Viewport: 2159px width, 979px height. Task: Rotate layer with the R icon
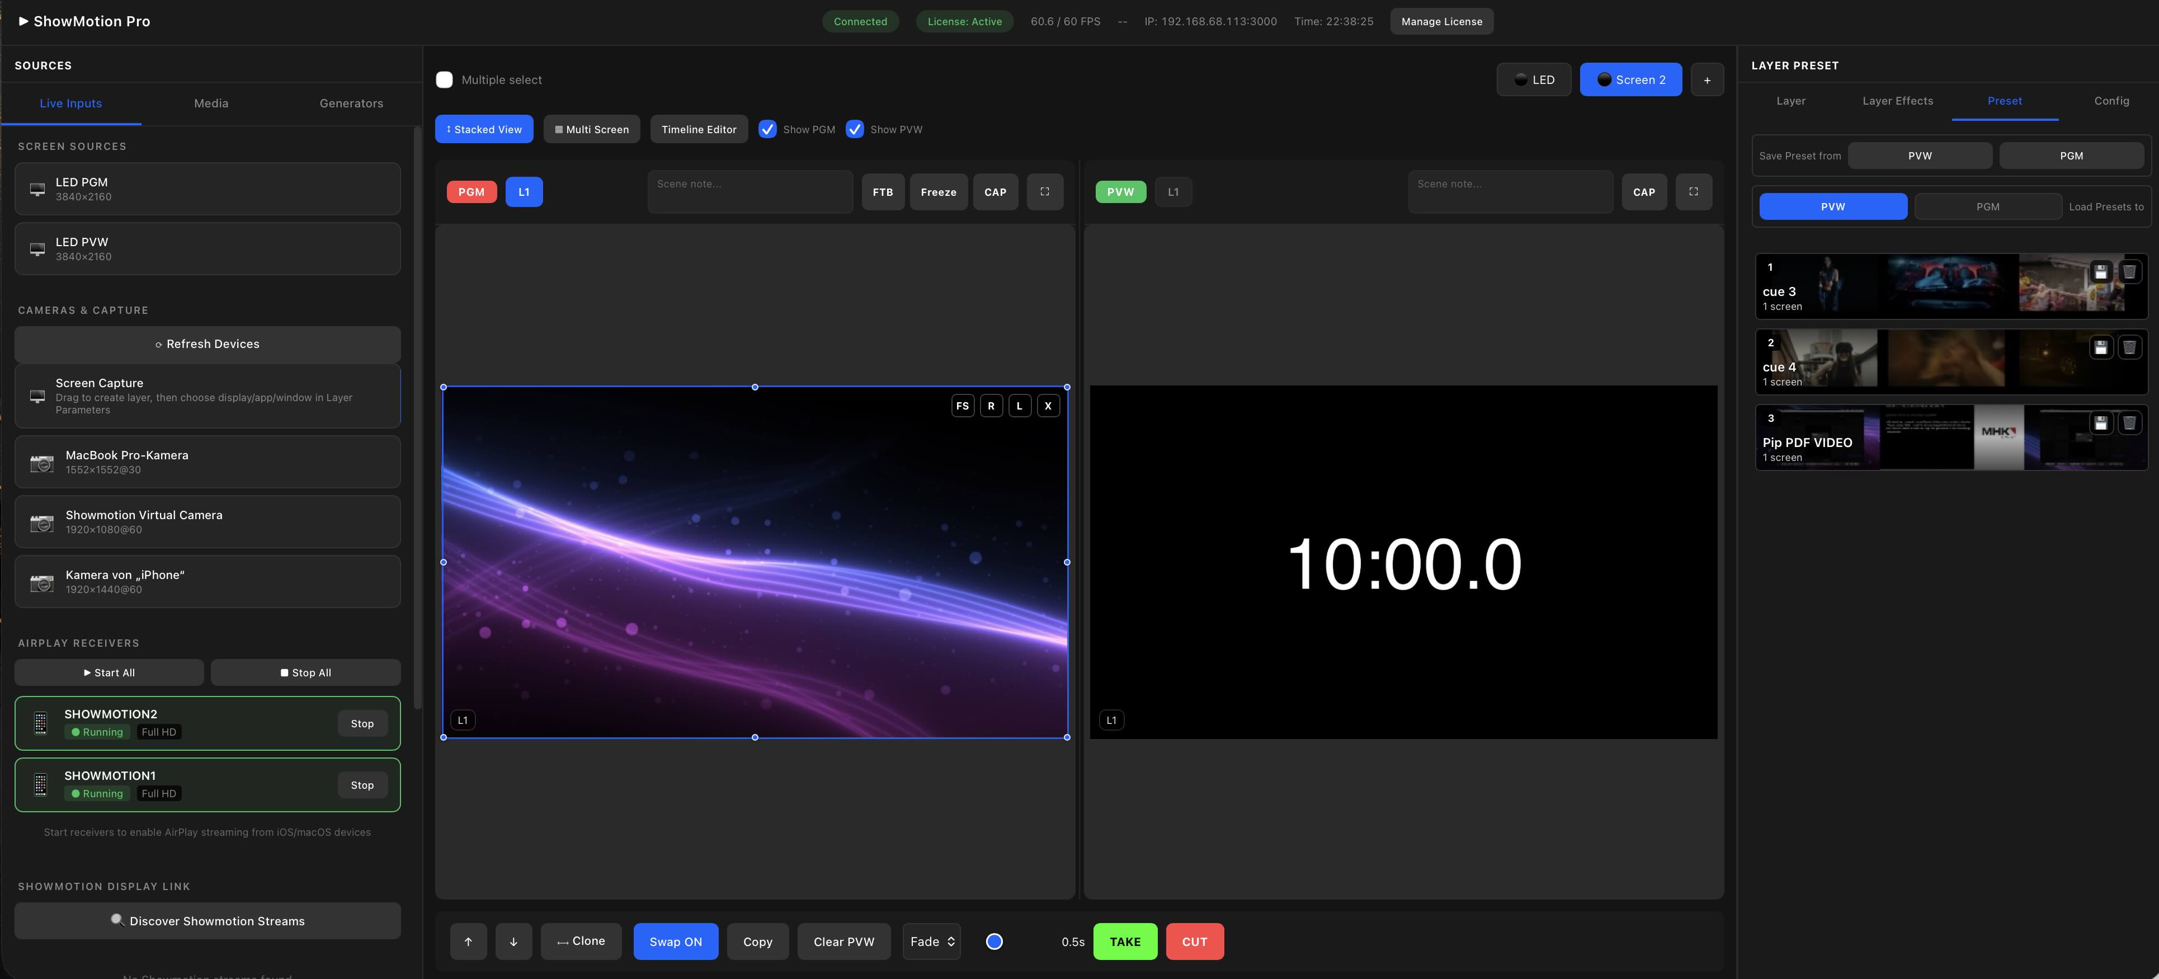point(992,405)
